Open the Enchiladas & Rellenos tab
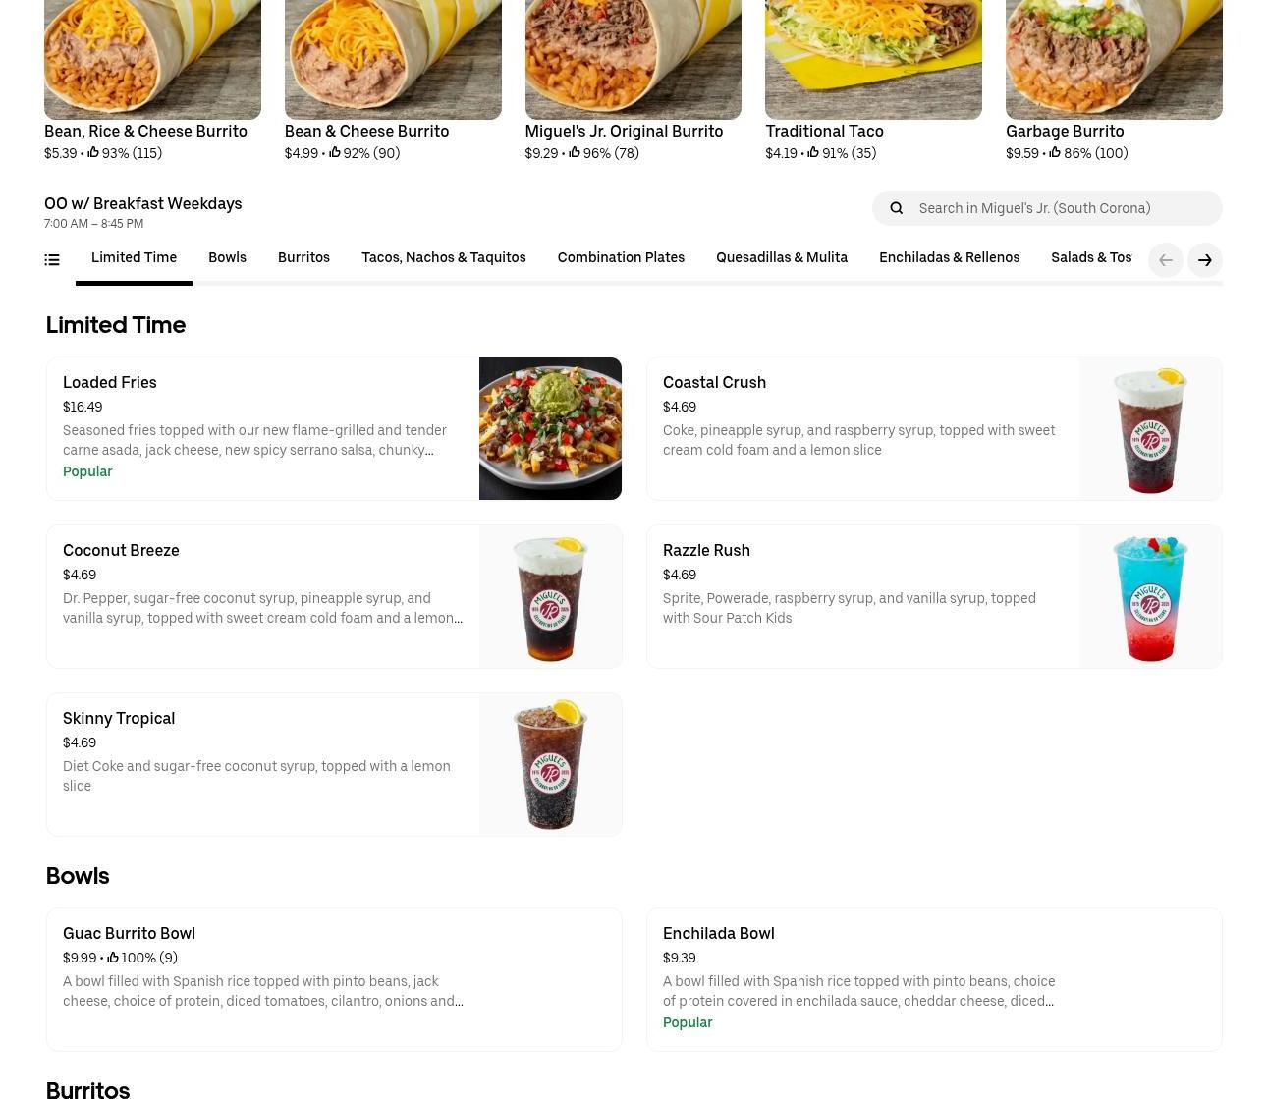1267x1099 pixels. coord(949,257)
